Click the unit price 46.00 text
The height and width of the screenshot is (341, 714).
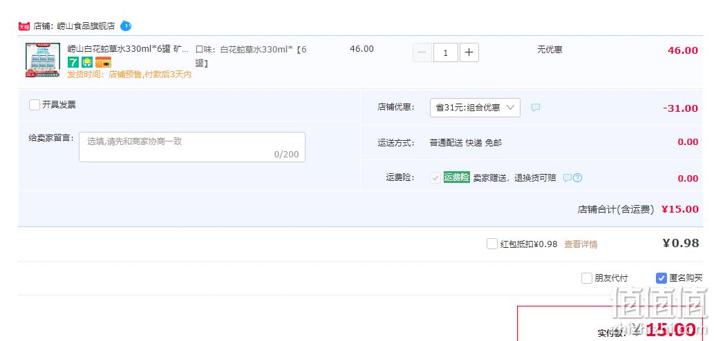coord(361,49)
